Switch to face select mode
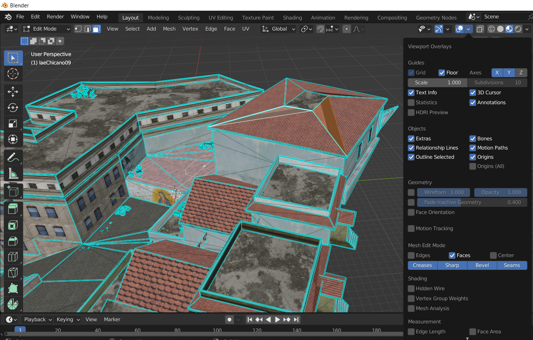533x340 pixels. pos(97,29)
